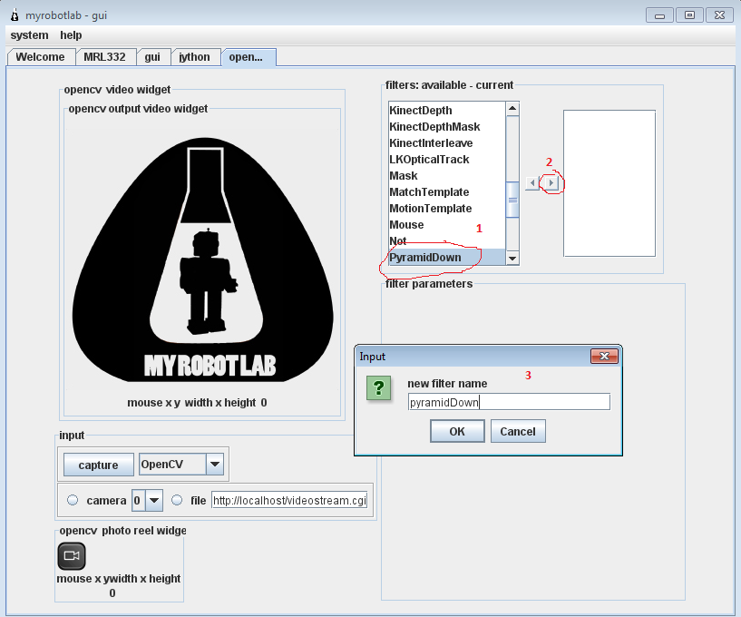
Task: Open the help menu
Action: [x=71, y=35]
